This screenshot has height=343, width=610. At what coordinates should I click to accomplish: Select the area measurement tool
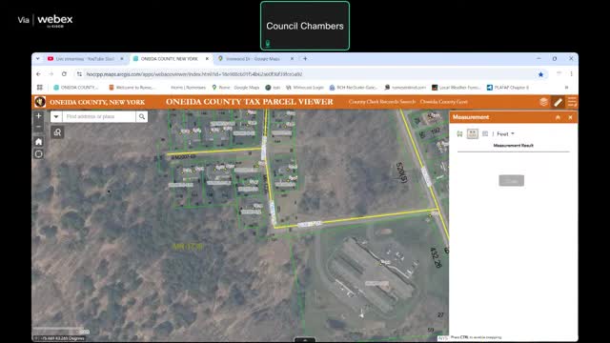tap(459, 133)
